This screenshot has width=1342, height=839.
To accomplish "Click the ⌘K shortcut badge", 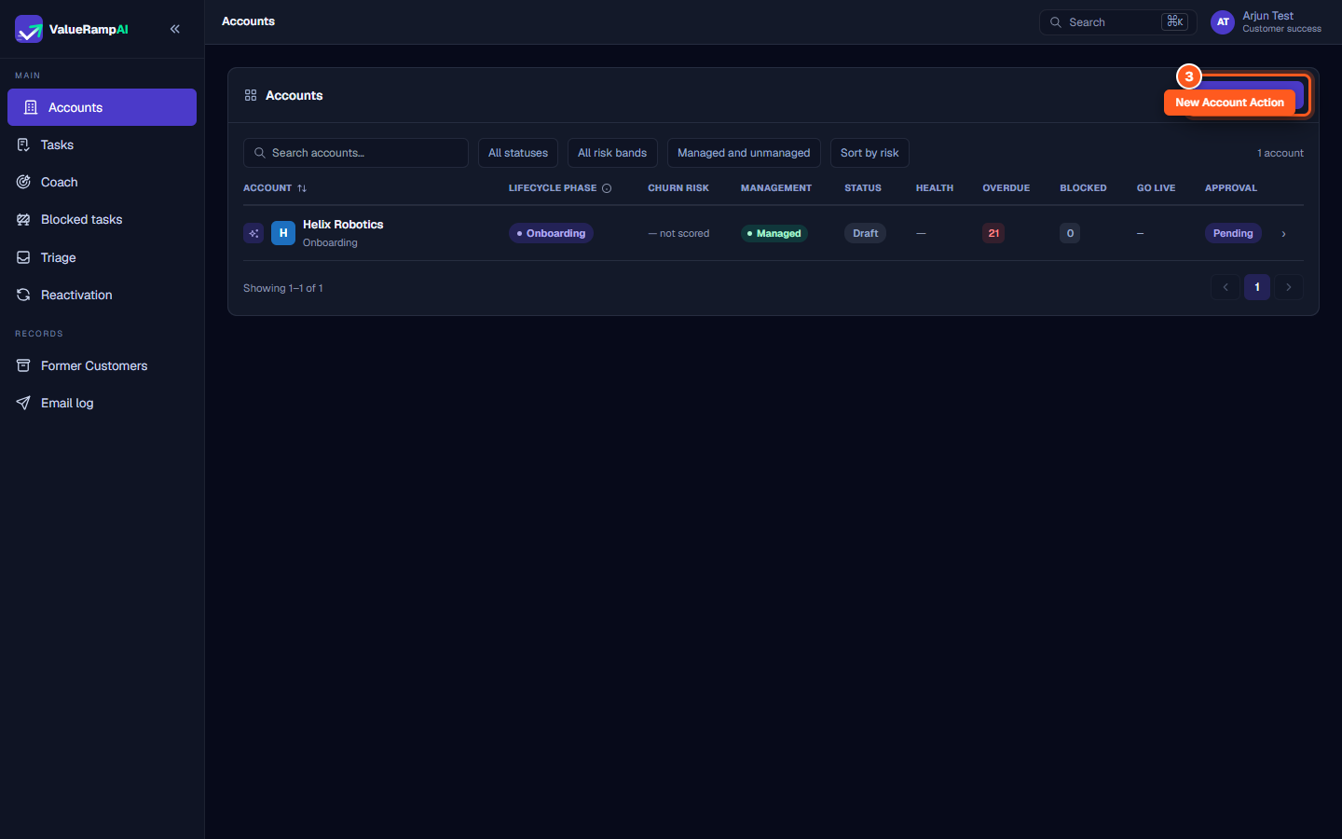I will click(x=1174, y=21).
